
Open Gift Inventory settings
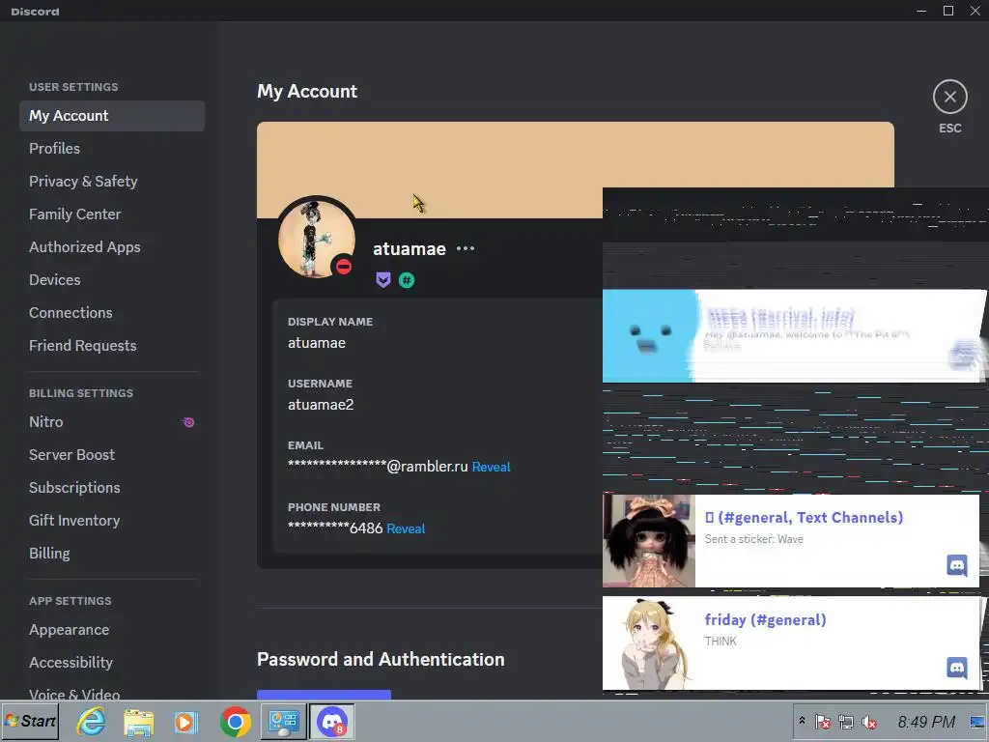coord(112,520)
